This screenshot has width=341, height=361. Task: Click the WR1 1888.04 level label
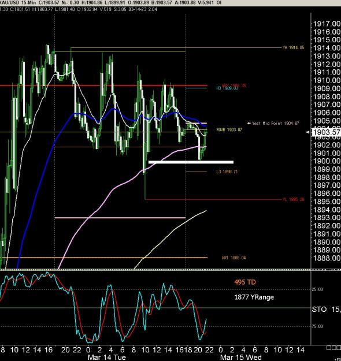[234, 258]
